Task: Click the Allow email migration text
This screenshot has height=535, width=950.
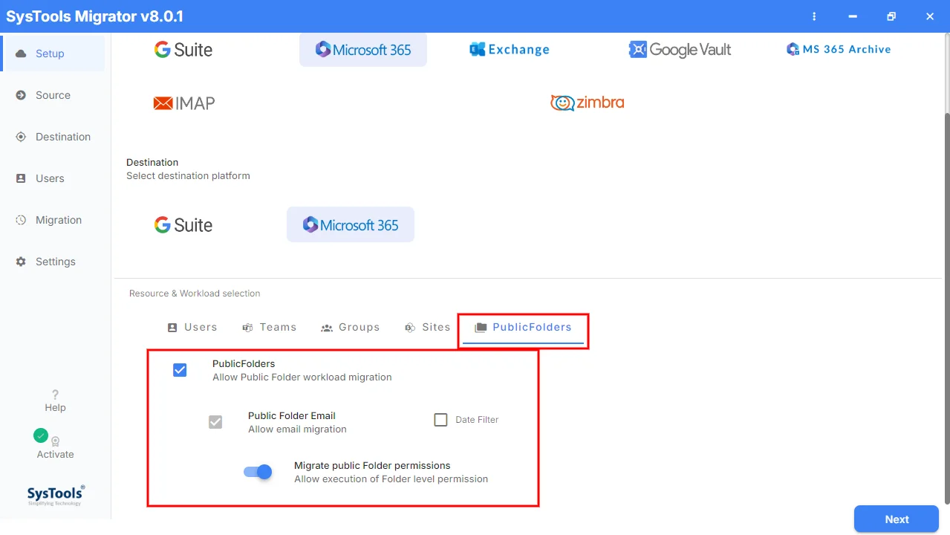Action: pos(297,429)
